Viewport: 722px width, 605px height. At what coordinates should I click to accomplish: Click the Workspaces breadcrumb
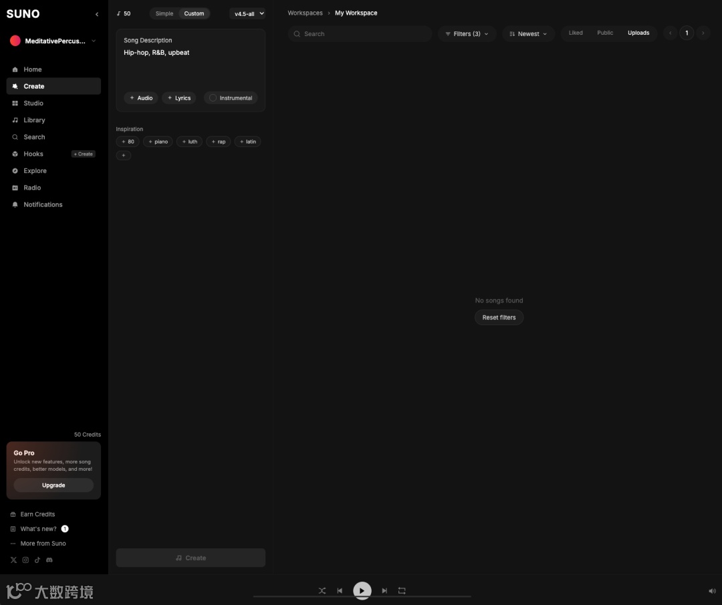click(x=305, y=13)
